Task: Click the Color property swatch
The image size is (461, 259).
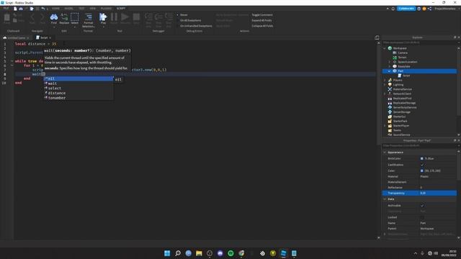Action: [x=422, y=171]
